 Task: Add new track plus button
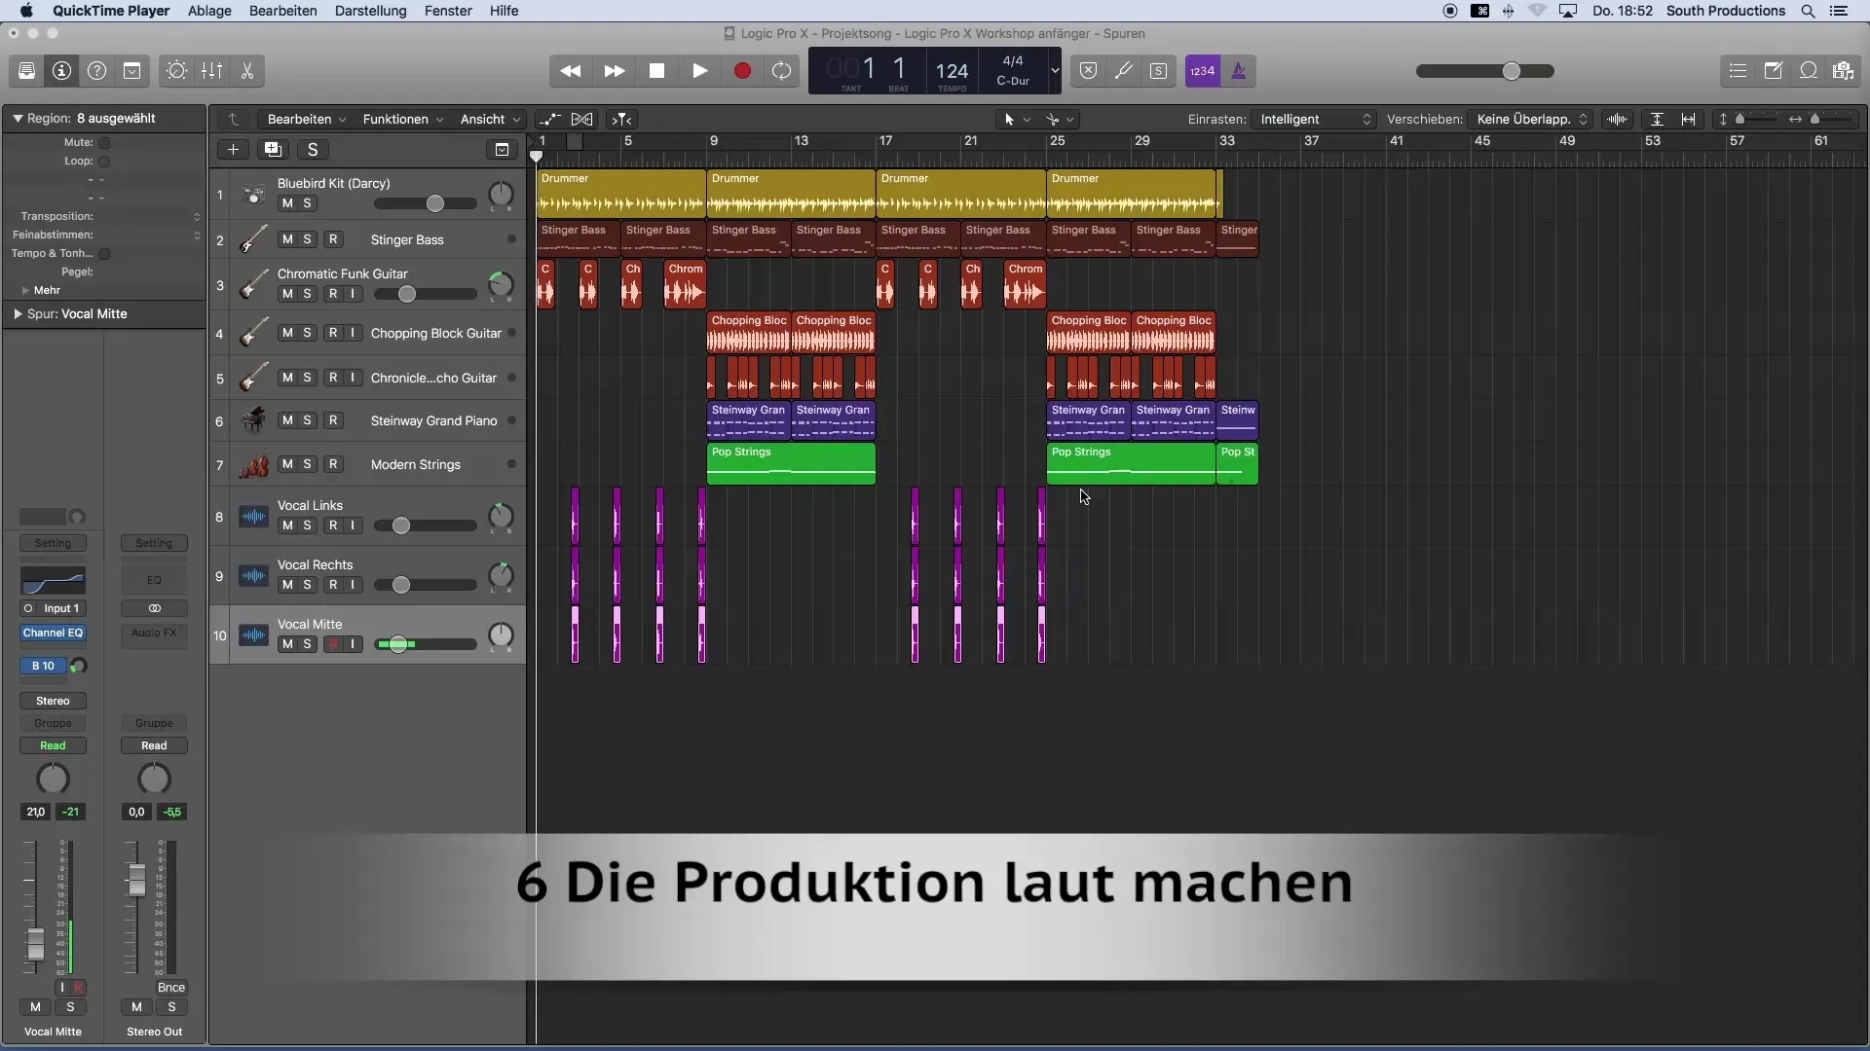(x=233, y=150)
